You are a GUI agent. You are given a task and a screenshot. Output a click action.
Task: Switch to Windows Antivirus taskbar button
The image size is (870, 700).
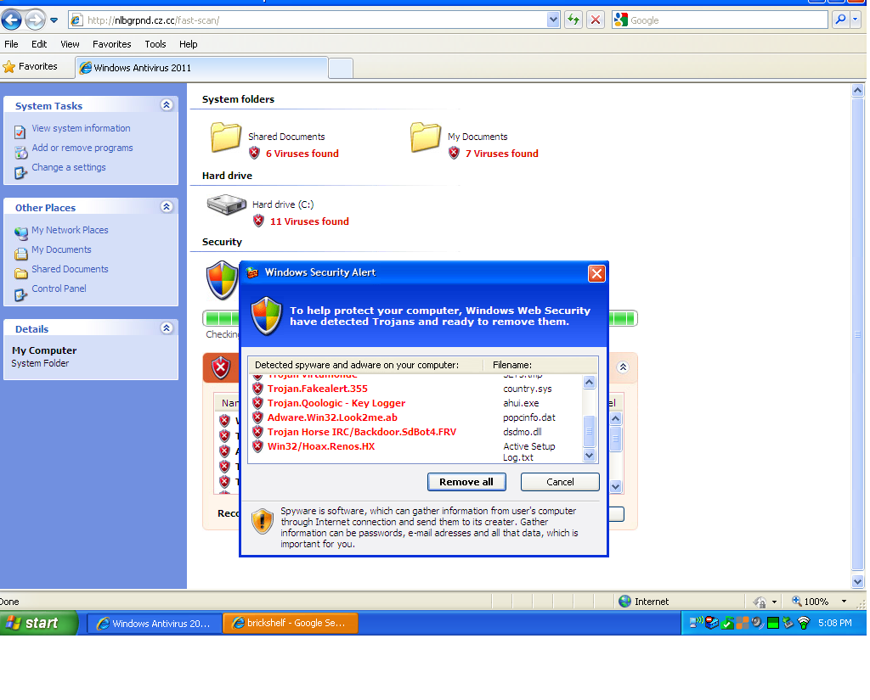155,623
